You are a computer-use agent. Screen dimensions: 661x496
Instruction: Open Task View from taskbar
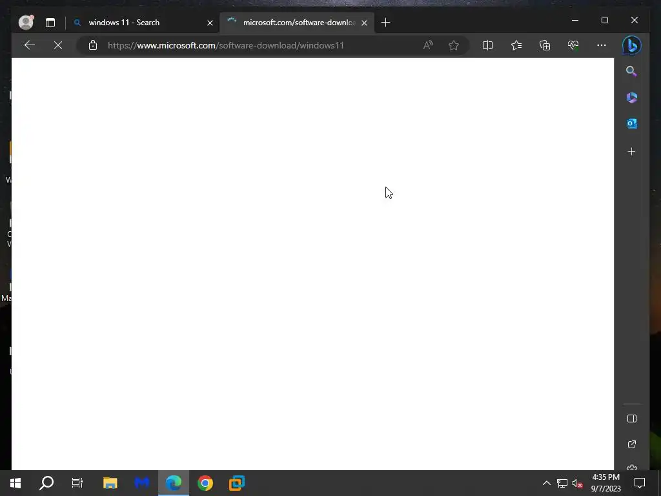77,483
